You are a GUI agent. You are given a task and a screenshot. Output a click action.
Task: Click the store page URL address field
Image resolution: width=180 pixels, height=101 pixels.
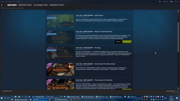(13, 8)
